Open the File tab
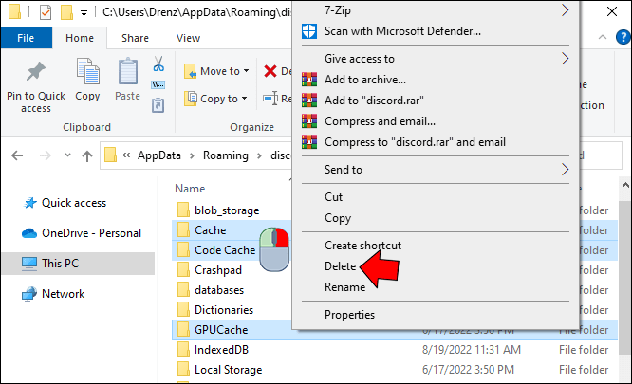This screenshot has height=384, width=632. (26, 38)
